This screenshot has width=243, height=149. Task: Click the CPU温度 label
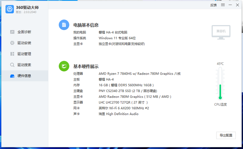pos(220,105)
